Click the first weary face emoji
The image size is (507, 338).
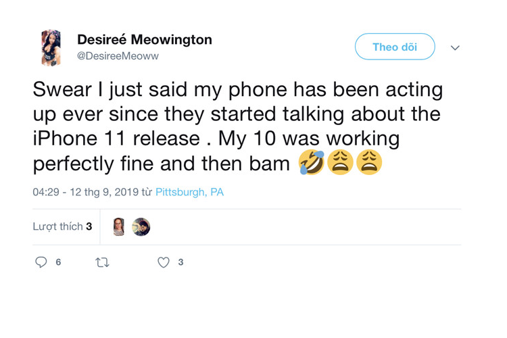click(340, 163)
